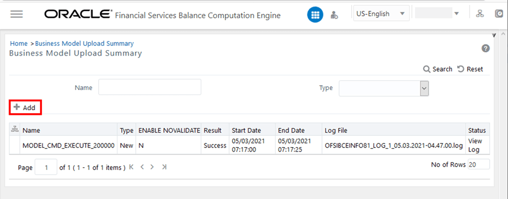Click the No of Rows field
Image resolution: width=508 pixels, height=199 pixels.
pyautogui.click(x=479, y=164)
